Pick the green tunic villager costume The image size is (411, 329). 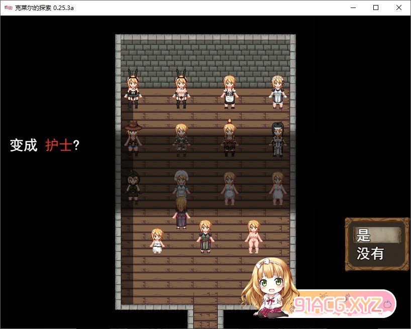pos(204,236)
